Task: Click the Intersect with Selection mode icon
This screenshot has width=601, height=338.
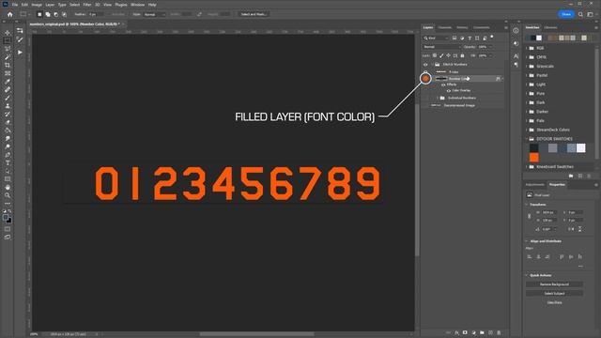Action: pyautogui.click(x=64, y=14)
